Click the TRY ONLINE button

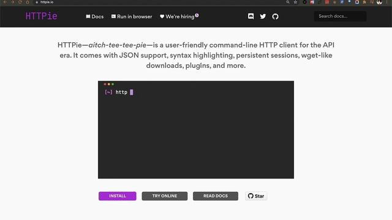click(x=165, y=196)
